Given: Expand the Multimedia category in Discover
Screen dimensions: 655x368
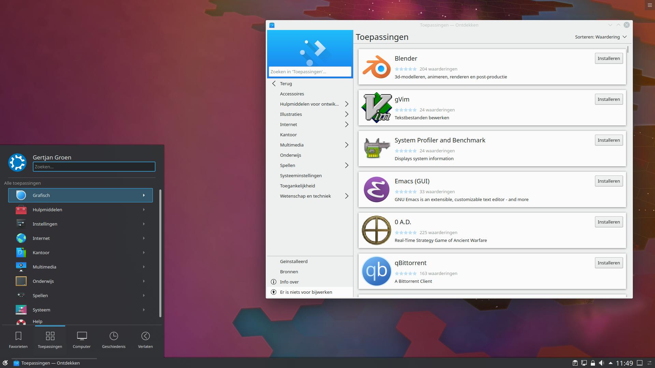Looking at the screenshot, I should pyautogui.click(x=346, y=145).
